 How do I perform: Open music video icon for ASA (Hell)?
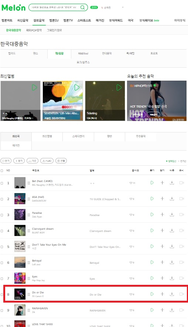(181, 199)
